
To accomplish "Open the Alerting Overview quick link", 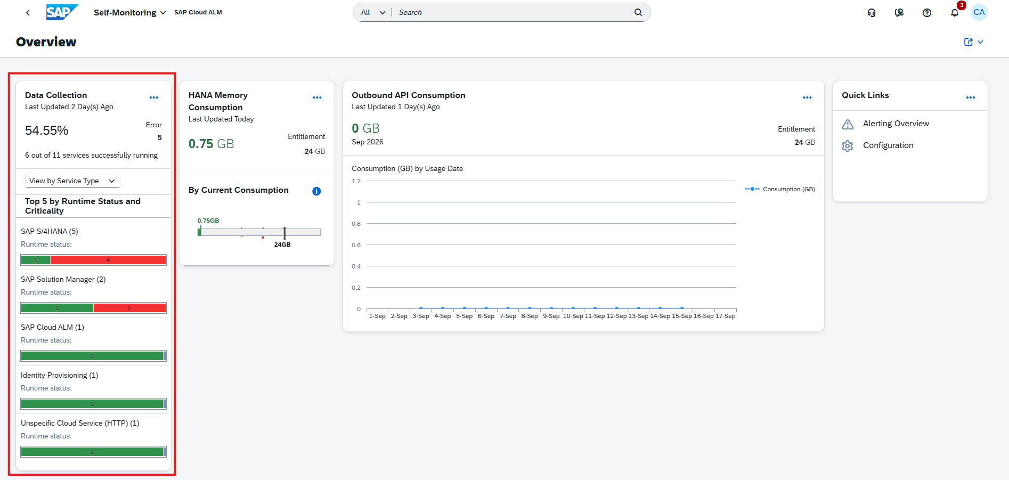I will tap(896, 124).
